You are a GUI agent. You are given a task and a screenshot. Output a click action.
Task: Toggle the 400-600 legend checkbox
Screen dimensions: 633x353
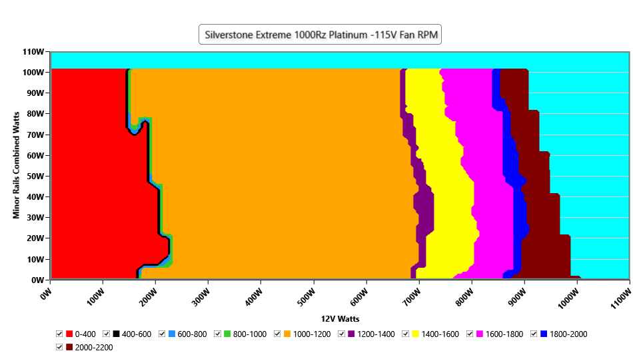(x=106, y=334)
